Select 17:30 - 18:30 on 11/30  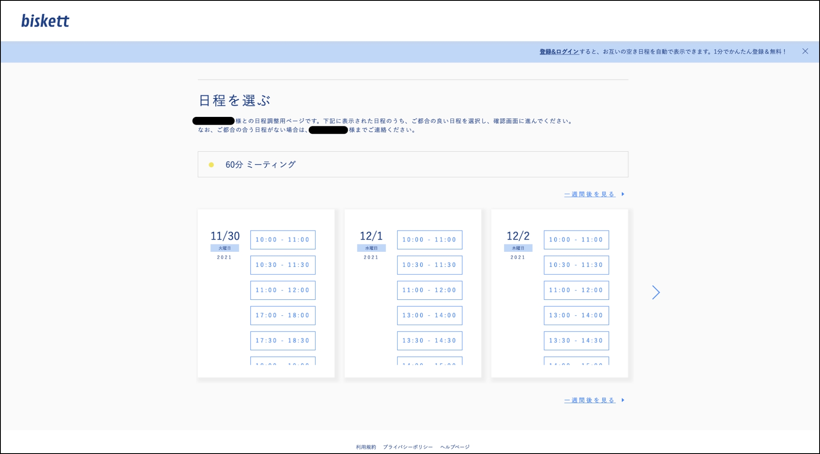pyautogui.click(x=282, y=340)
